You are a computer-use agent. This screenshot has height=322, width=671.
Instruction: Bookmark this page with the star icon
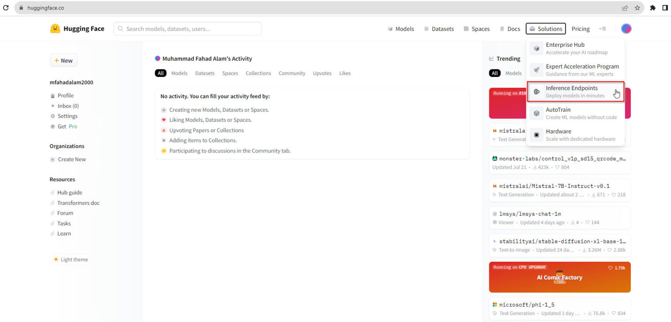click(637, 8)
